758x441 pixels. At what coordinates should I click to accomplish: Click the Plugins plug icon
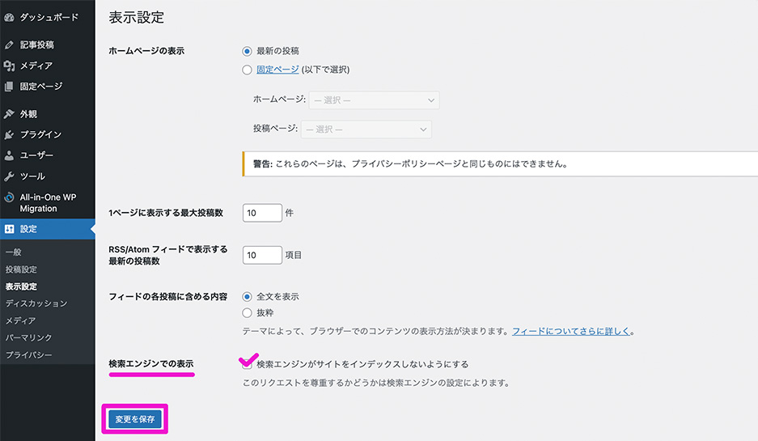coord(9,134)
